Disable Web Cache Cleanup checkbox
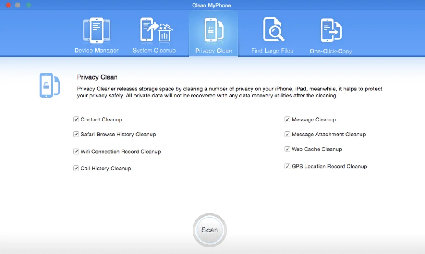Image resolution: width=425 pixels, height=254 pixels. [287, 149]
